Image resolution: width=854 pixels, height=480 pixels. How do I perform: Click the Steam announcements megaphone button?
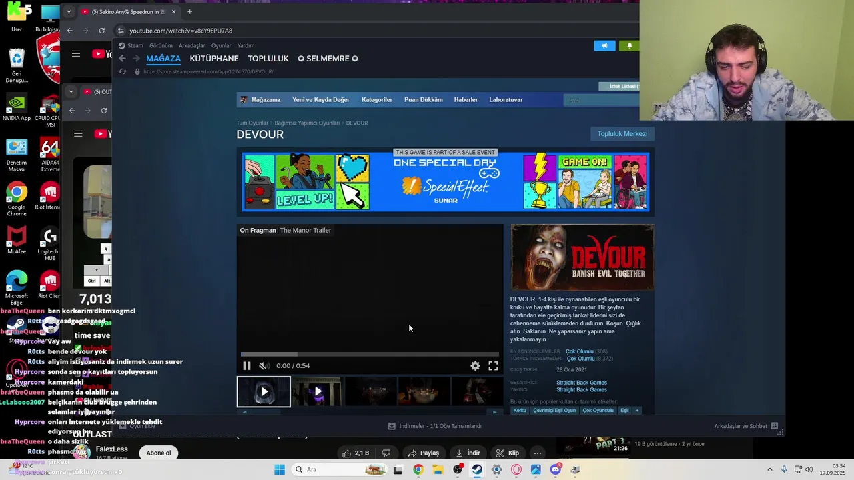(x=604, y=45)
